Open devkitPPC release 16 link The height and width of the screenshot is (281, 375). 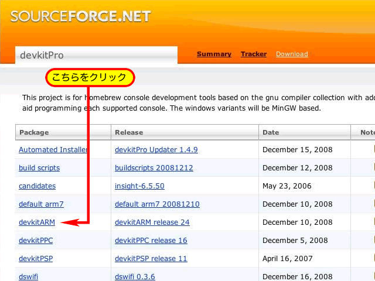(151, 241)
